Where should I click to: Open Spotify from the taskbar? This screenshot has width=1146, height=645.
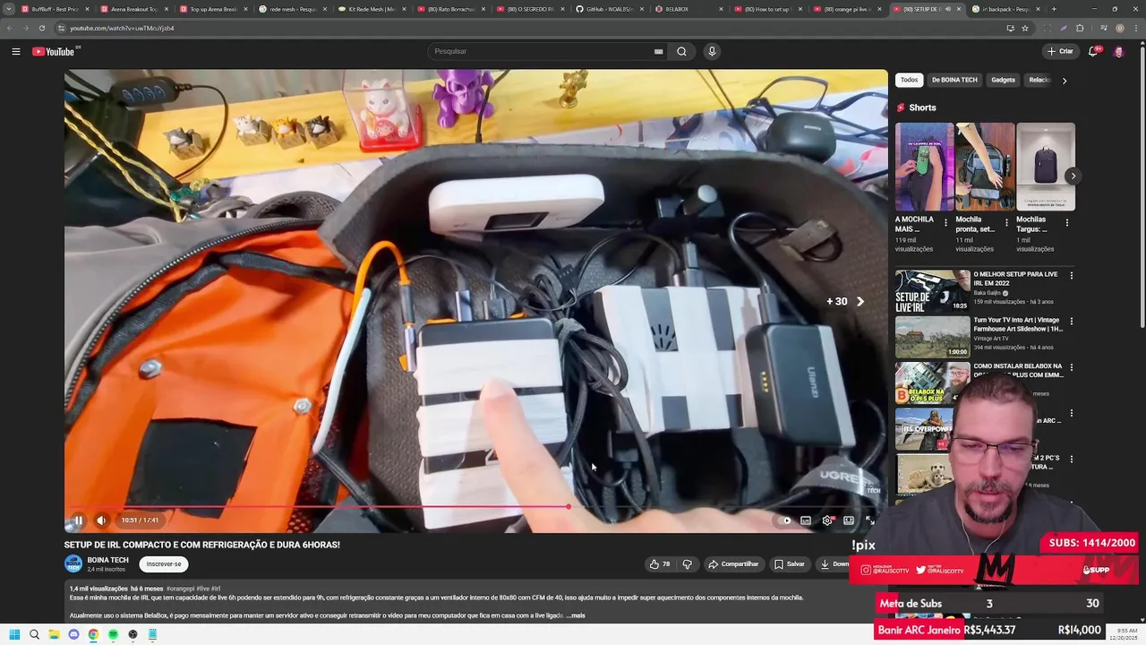(x=113, y=635)
